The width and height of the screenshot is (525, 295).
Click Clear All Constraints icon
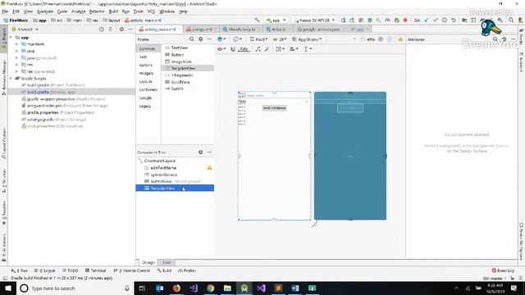point(258,49)
